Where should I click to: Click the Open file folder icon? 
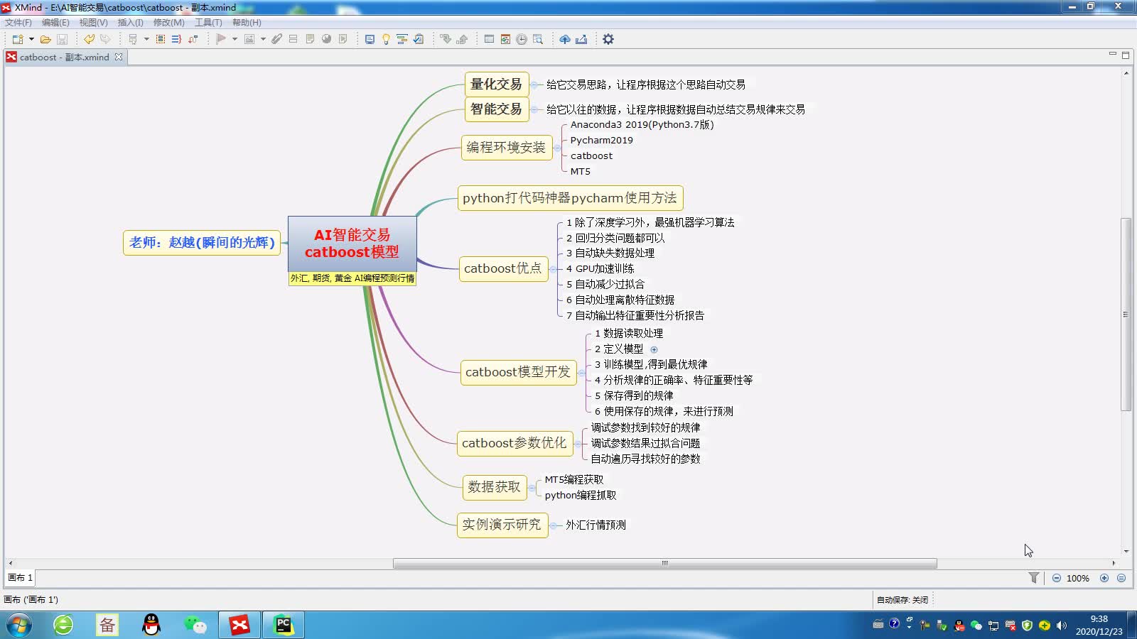[45, 39]
